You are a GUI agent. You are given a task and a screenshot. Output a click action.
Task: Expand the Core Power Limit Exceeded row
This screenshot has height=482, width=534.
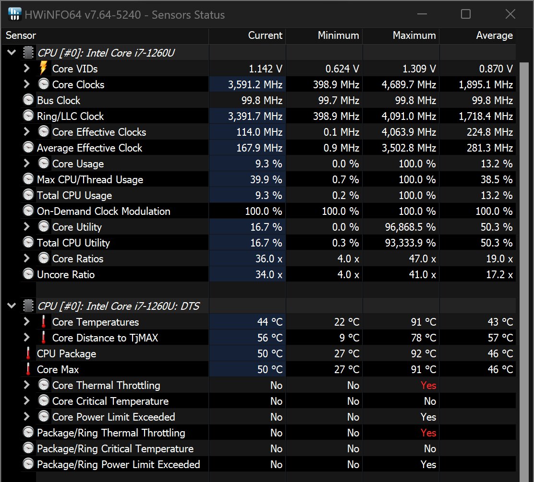[x=26, y=416]
